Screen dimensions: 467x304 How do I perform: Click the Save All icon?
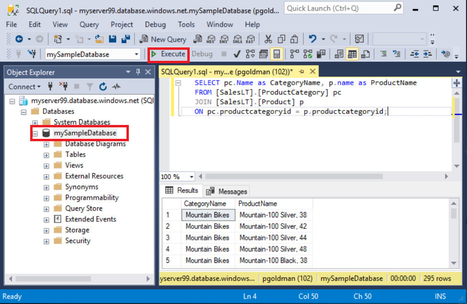pos(125,39)
